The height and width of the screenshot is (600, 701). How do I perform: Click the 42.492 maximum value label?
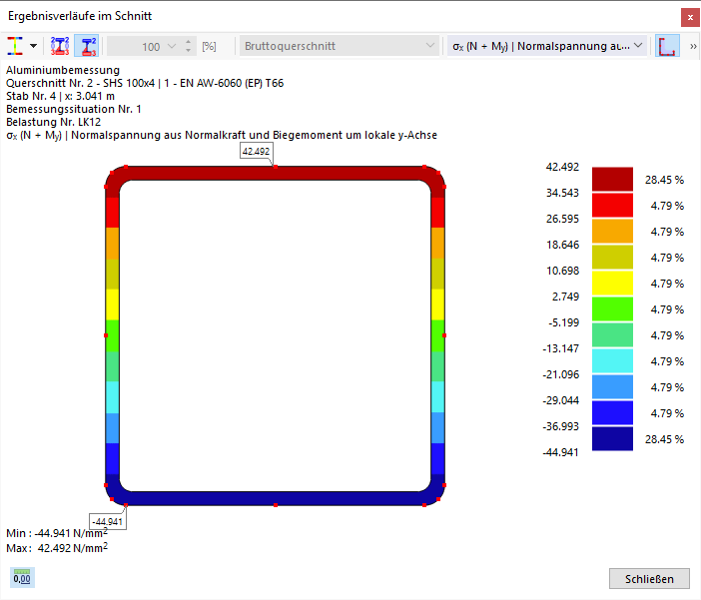(x=256, y=151)
